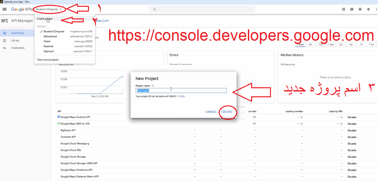Open the feedback alert icon
Viewport: 379px width, 181px height.
[x=352, y=9]
